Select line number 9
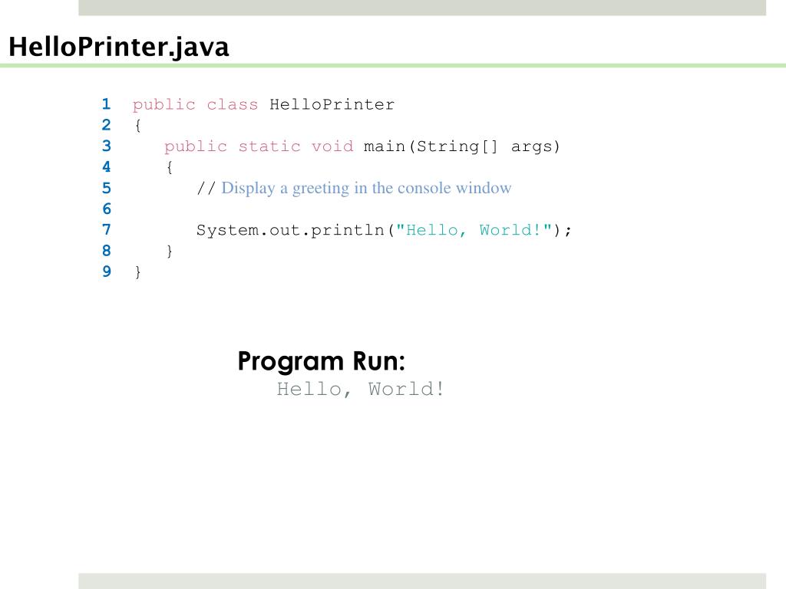 (106, 271)
